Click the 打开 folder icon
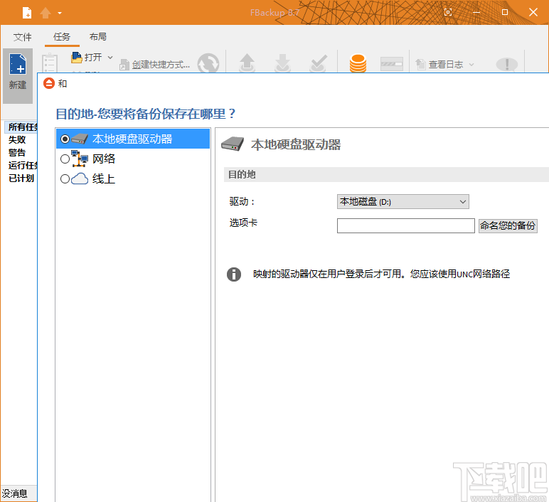The height and width of the screenshot is (502, 549). pyautogui.click(x=76, y=58)
